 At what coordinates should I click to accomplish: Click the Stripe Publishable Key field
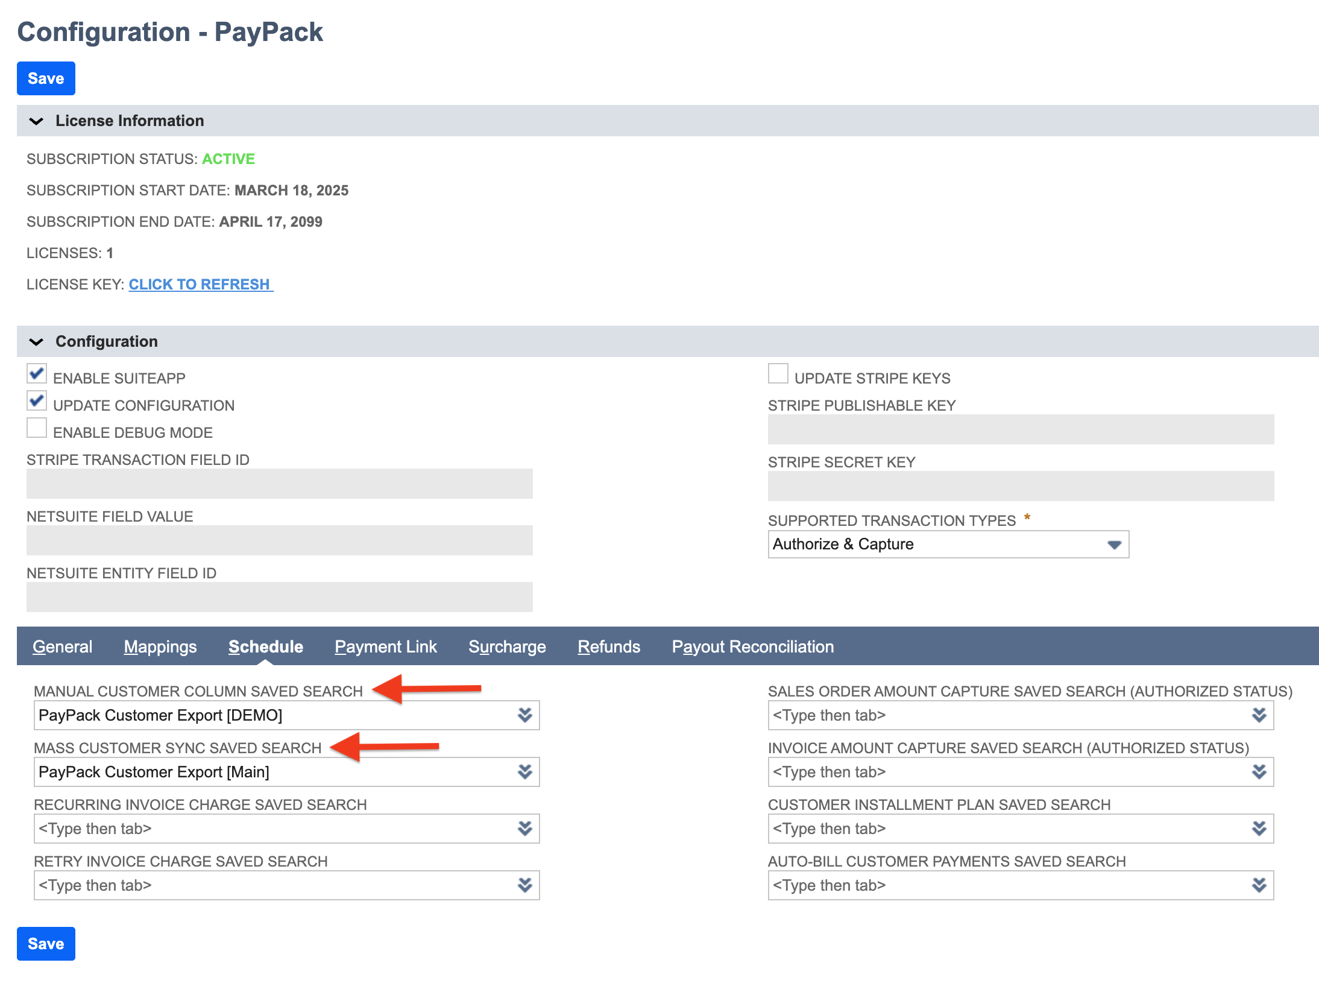pyautogui.click(x=1021, y=429)
